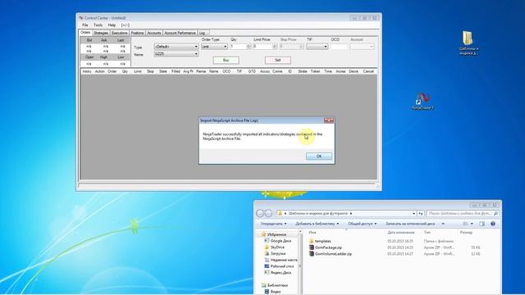The width and height of the screenshot is (525, 295).
Task: Open the File menu in Control Center
Action: point(85,25)
